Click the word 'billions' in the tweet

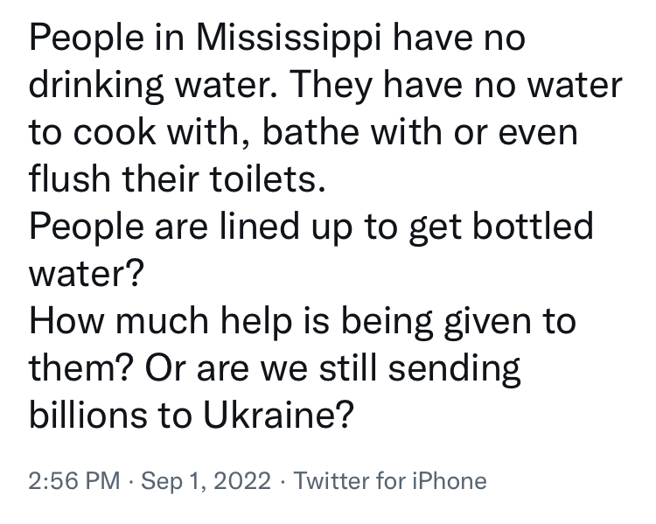(x=88, y=415)
